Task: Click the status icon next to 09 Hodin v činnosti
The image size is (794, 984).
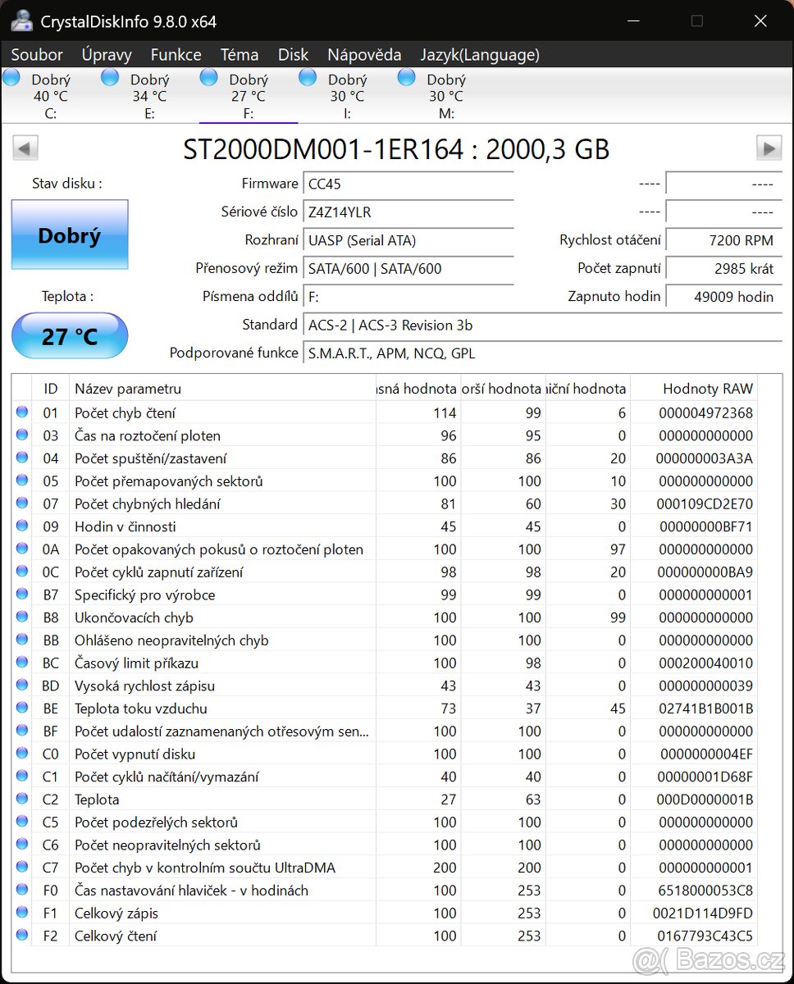Action: tap(21, 526)
